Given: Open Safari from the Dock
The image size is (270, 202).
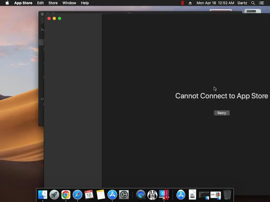Looking at the screenshot, I should point(78,195).
